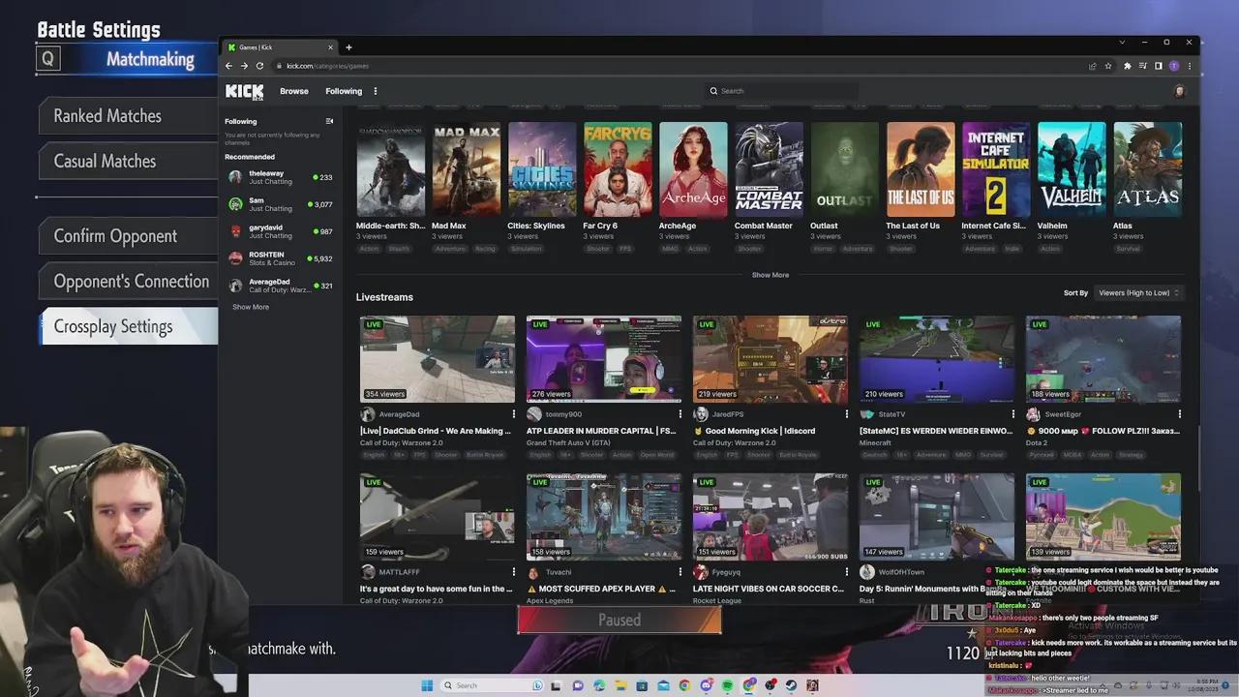Bookmark the page with the star icon
1239x697 pixels.
(x=1108, y=66)
